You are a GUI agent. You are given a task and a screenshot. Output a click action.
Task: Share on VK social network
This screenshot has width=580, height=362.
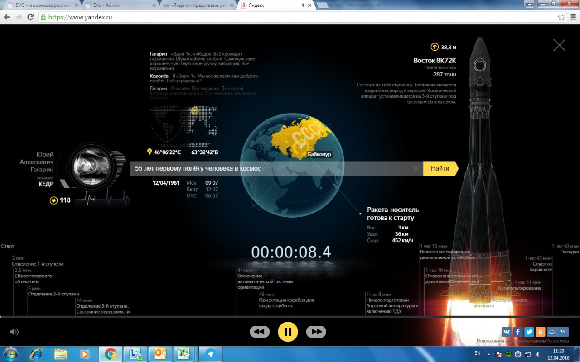pos(507,332)
